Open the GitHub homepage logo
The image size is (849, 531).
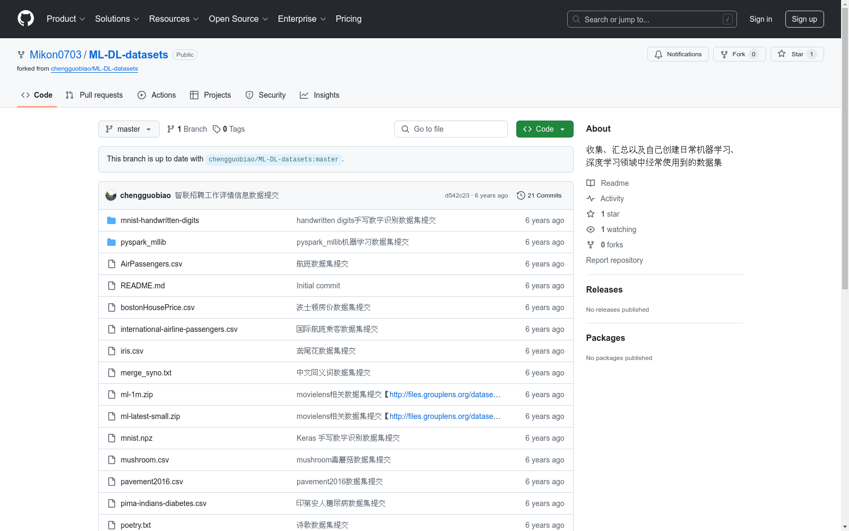pyautogui.click(x=25, y=19)
